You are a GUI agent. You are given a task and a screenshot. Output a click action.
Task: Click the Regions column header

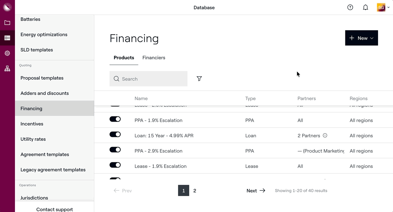[x=359, y=98]
